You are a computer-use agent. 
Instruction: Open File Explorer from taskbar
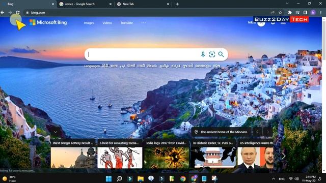tap(141, 178)
